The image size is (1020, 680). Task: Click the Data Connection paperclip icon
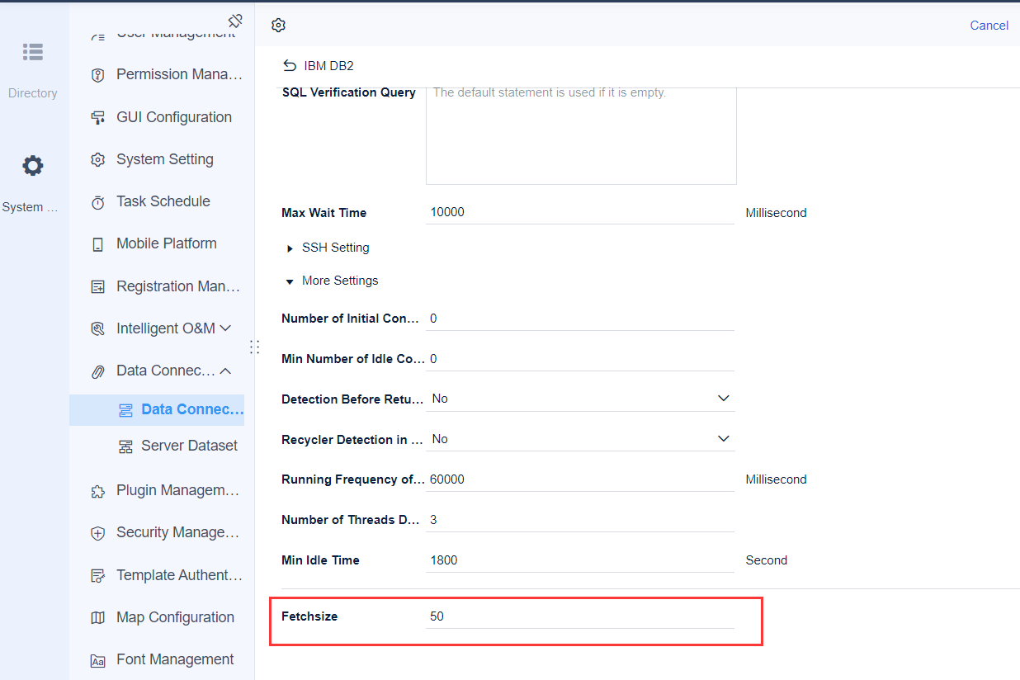pyautogui.click(x=98, y=371)
